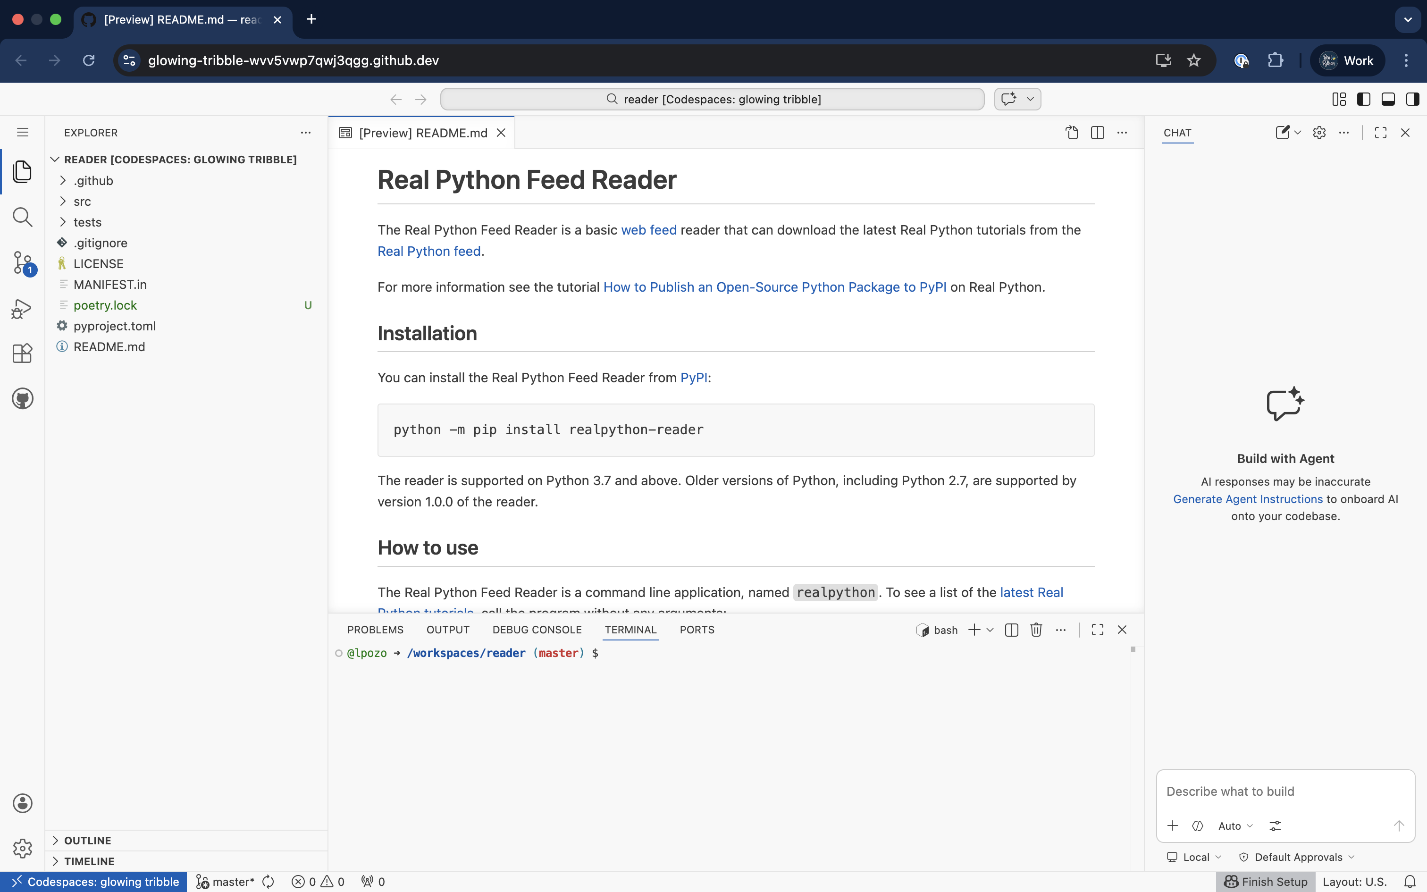Open the hamburger application menu
1427x892 pixels.
click(x=22, y=132)
